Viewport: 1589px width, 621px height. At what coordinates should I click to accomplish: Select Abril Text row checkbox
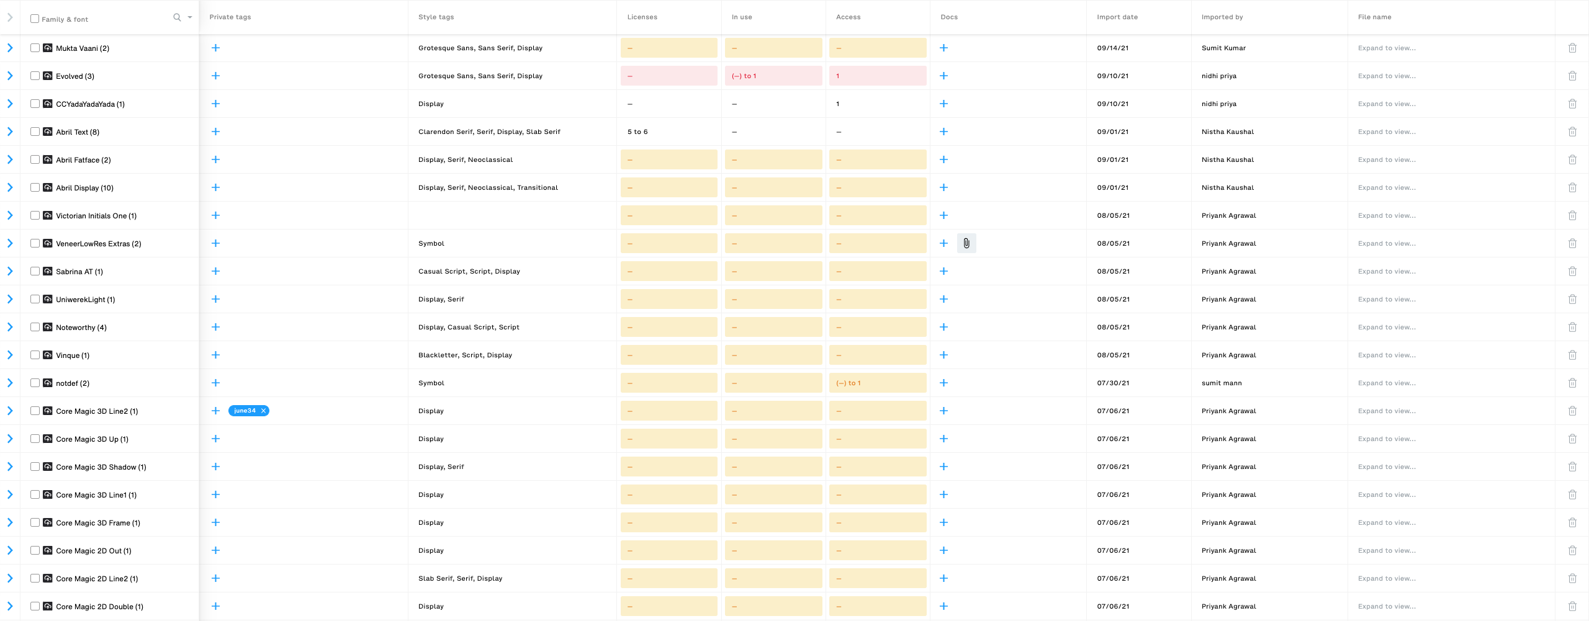(x=35, y=132)
